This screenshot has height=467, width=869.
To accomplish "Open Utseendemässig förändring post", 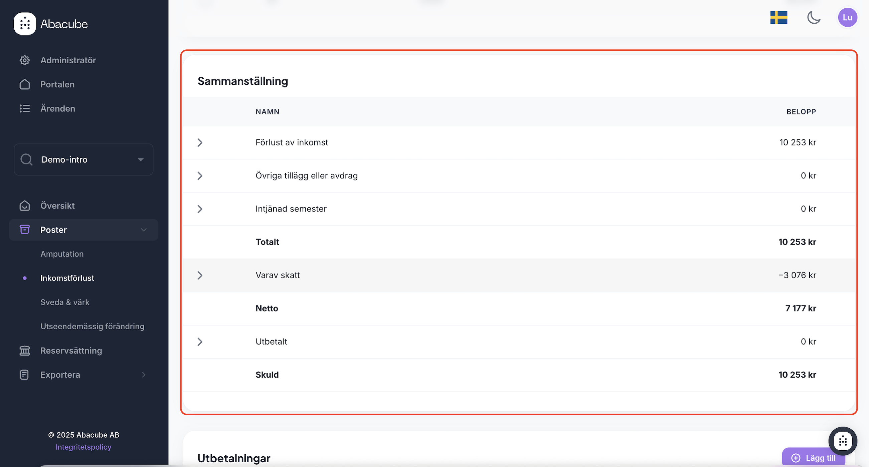I will 92,327.
